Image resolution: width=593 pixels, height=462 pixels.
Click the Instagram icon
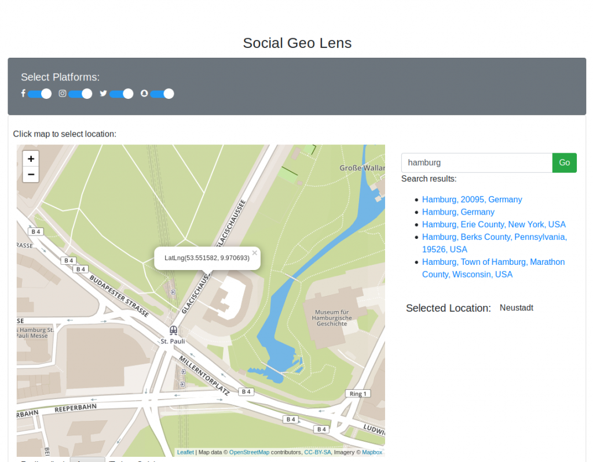pos(63,93)
